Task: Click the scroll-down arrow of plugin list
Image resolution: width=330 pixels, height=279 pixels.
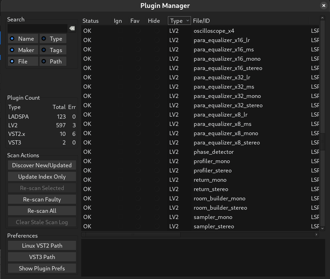Action: [322, 228]
